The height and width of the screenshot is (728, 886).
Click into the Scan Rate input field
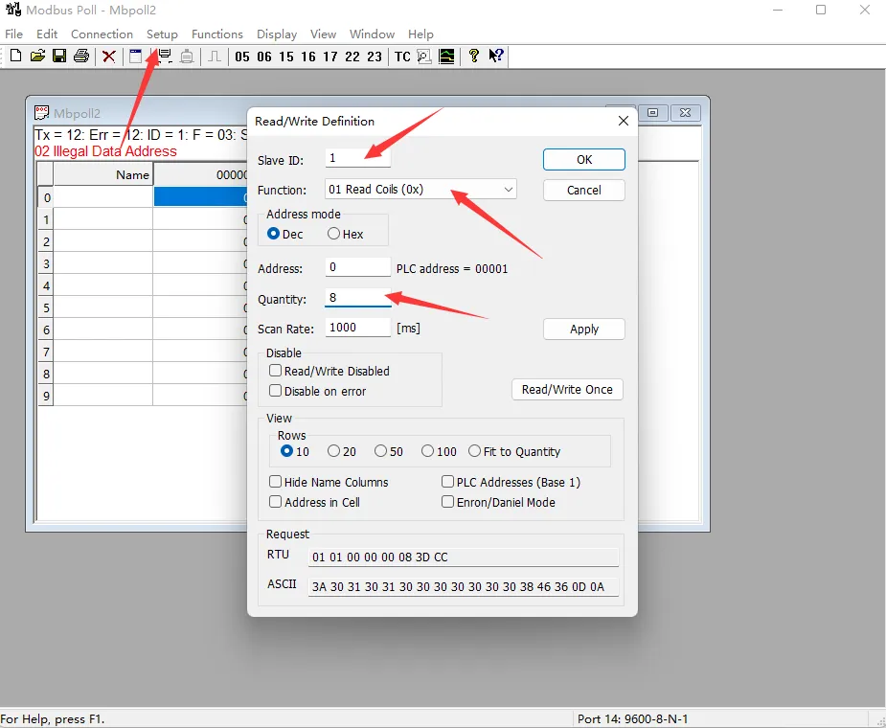click(x=357, y=328)
